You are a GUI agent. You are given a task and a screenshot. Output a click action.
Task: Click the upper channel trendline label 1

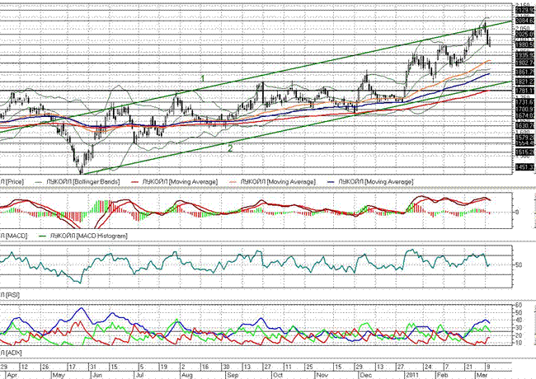click(202, 77)
